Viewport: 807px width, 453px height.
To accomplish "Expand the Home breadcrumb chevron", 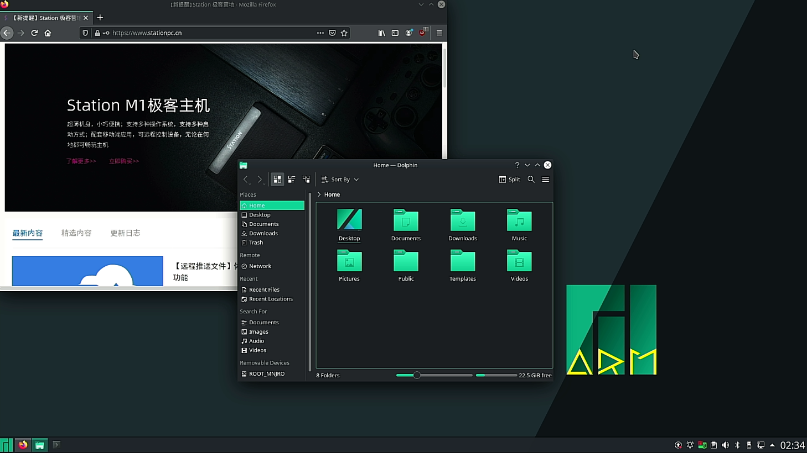I will pos(319,194).
